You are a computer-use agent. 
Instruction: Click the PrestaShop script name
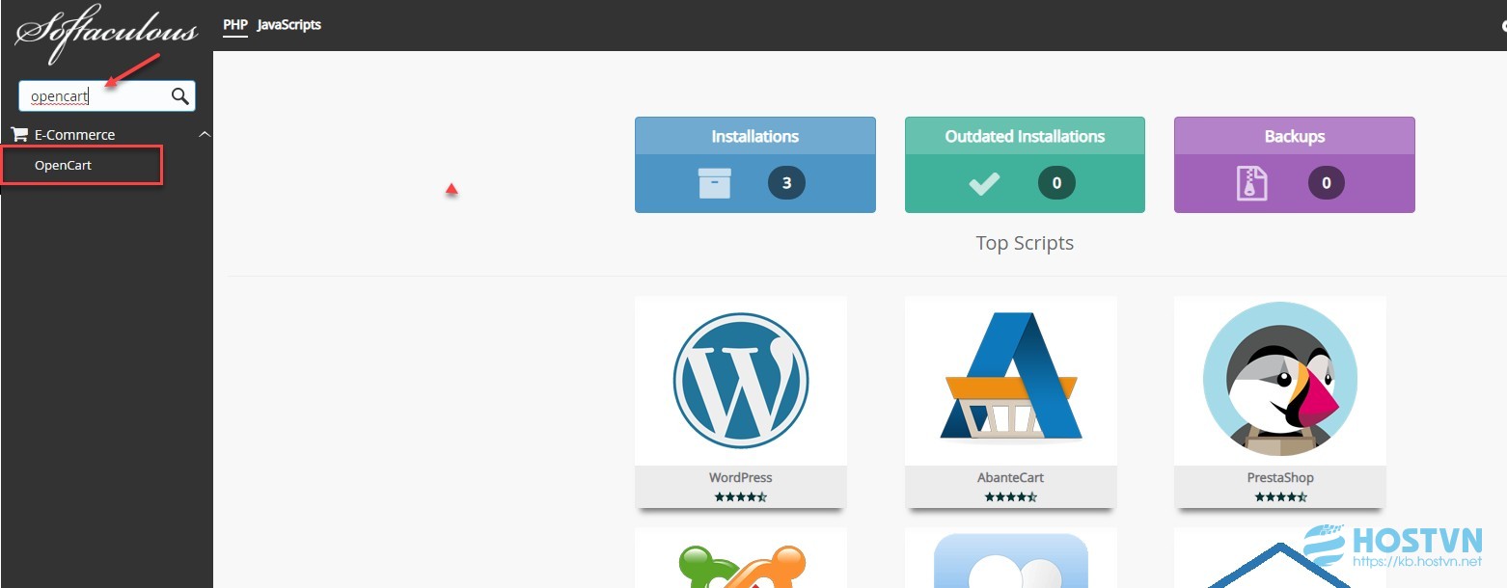point(1280,477)
